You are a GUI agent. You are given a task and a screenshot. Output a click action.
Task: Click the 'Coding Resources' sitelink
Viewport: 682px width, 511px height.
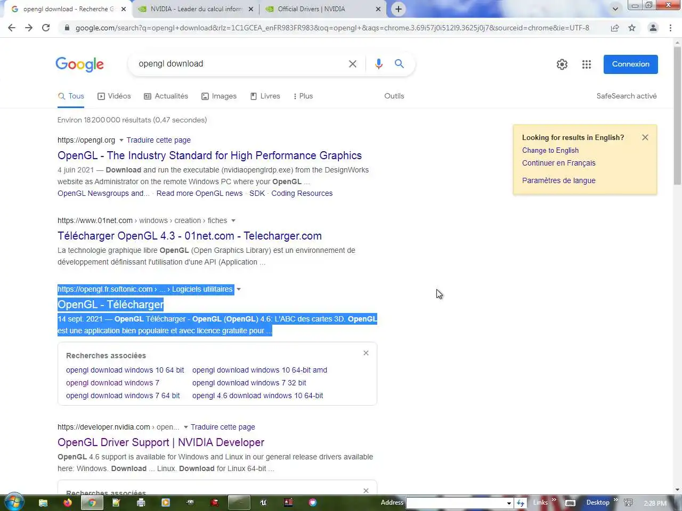pyautogui.click(x=302, y=193)
